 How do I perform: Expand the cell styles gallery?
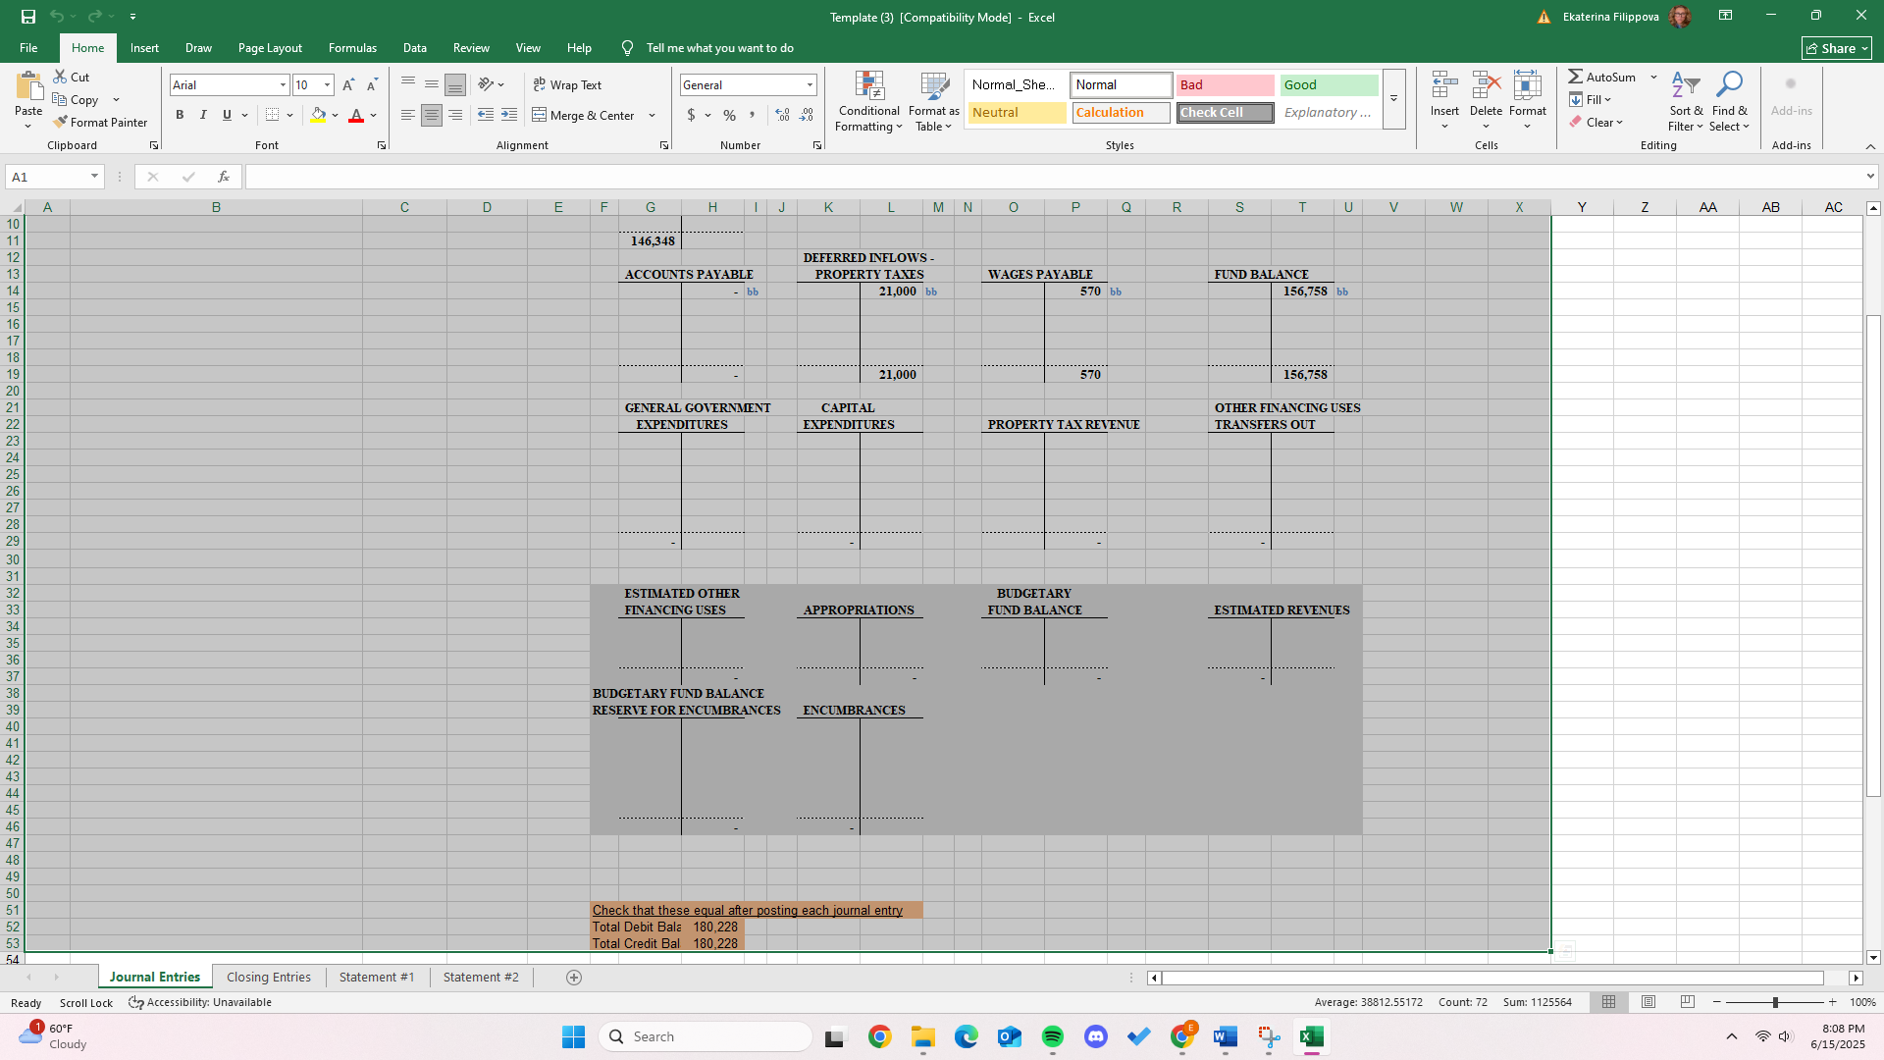click(x=1393, y=99)
